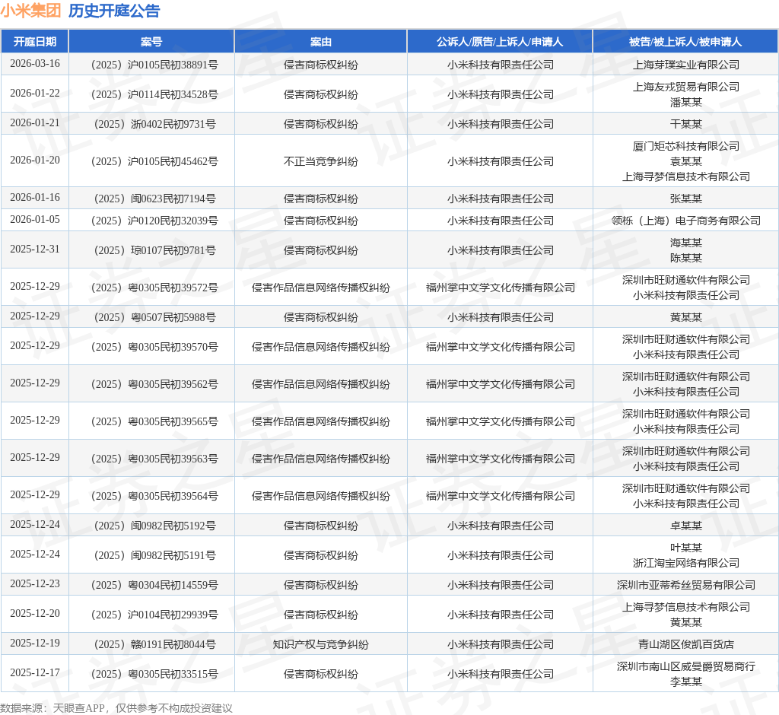Image resolution: width=779 pixels, height=715 pixels.
Task: Click defendant 上海芽璞实业有限公司
Action: tap(686, 65)
